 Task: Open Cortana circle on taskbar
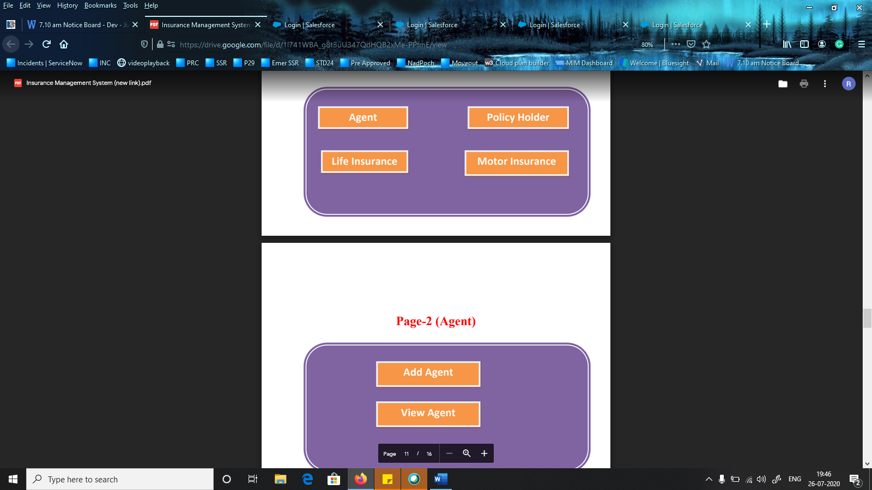(x=227, y=479)
